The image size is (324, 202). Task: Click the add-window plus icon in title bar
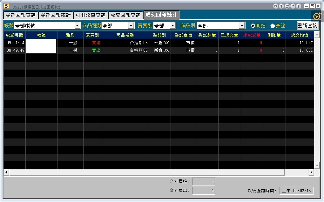click(x=287, y=6)
